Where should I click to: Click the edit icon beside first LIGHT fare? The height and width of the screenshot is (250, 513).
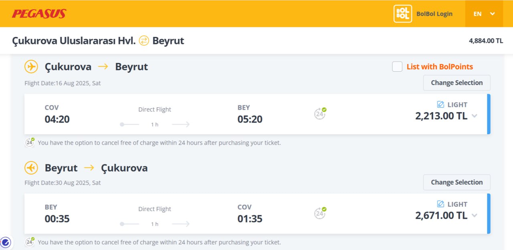440,105
